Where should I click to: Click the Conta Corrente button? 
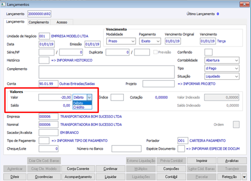point(78,169)
